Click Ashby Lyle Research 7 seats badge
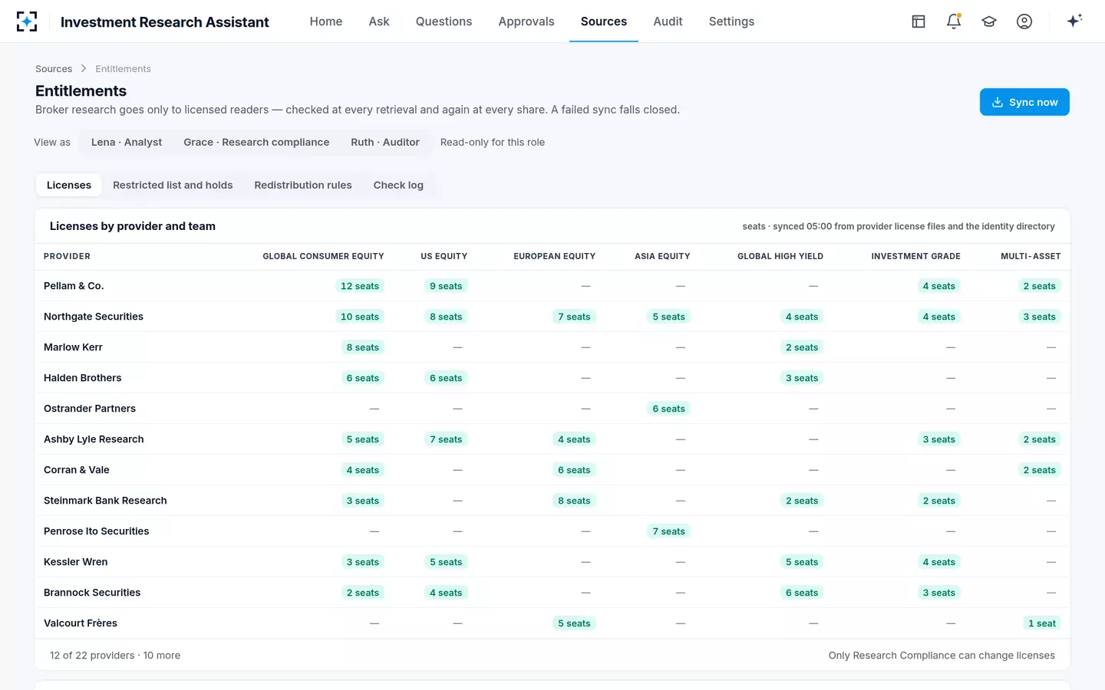The height and width of the screenshot is (690, 1105). point(446,439)
